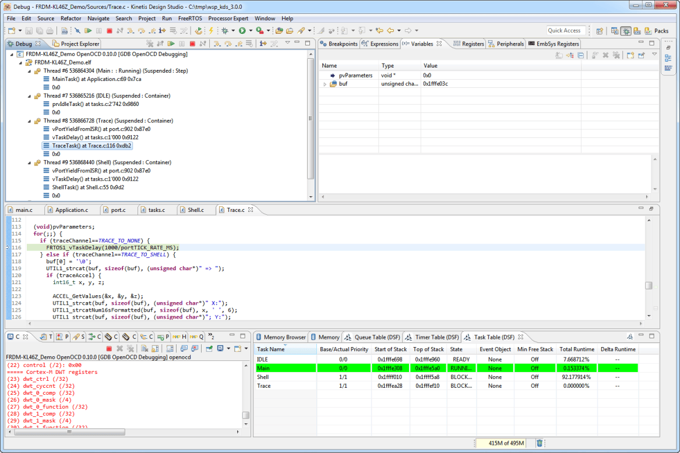Open the FreeRTOS menu
The image size is (680, 453).
(x=190, y=18)
